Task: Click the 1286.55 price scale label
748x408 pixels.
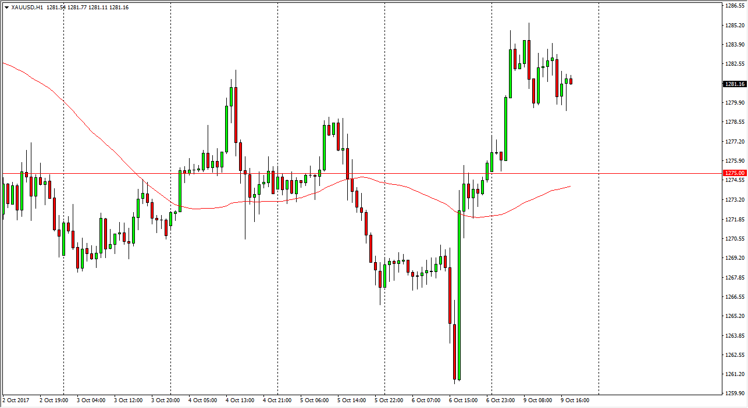Action: coord(734,6)
